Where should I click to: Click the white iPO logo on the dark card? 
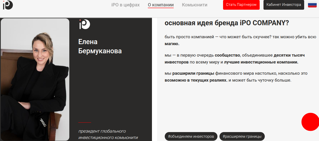(x=84, y=24)
